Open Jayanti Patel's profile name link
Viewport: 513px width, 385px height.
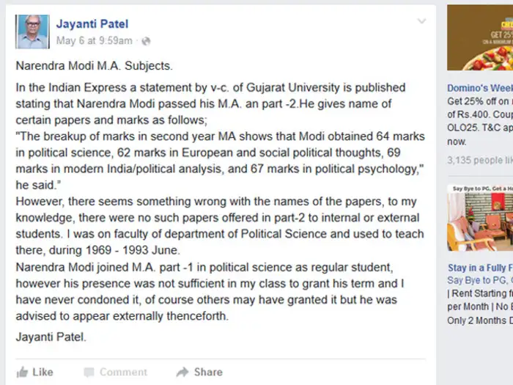pos(92,23)
